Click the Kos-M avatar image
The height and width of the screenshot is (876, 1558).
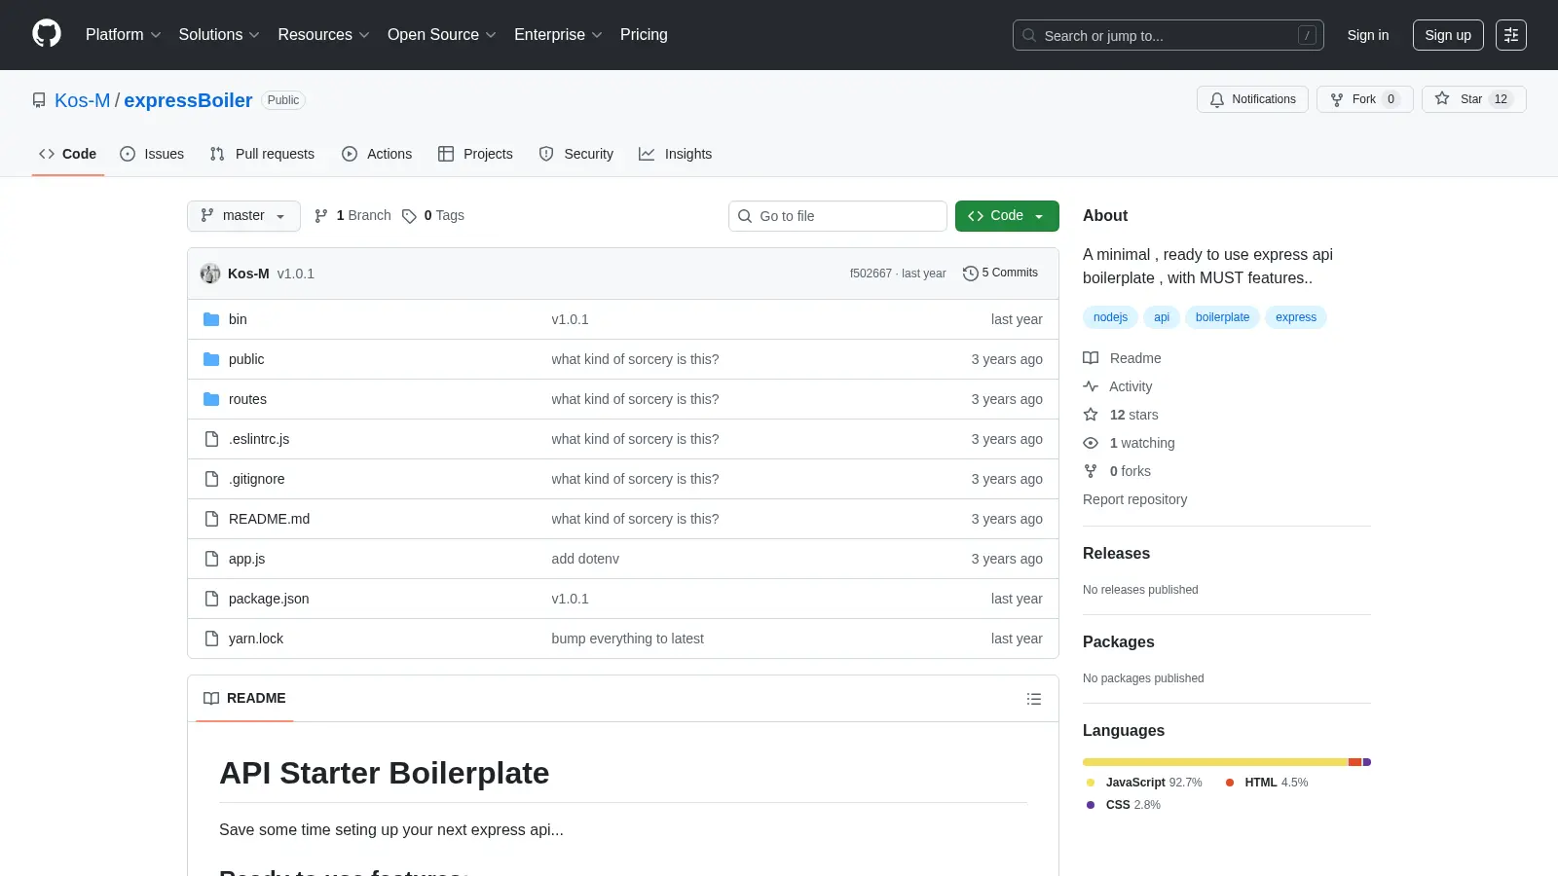point(210,274)
